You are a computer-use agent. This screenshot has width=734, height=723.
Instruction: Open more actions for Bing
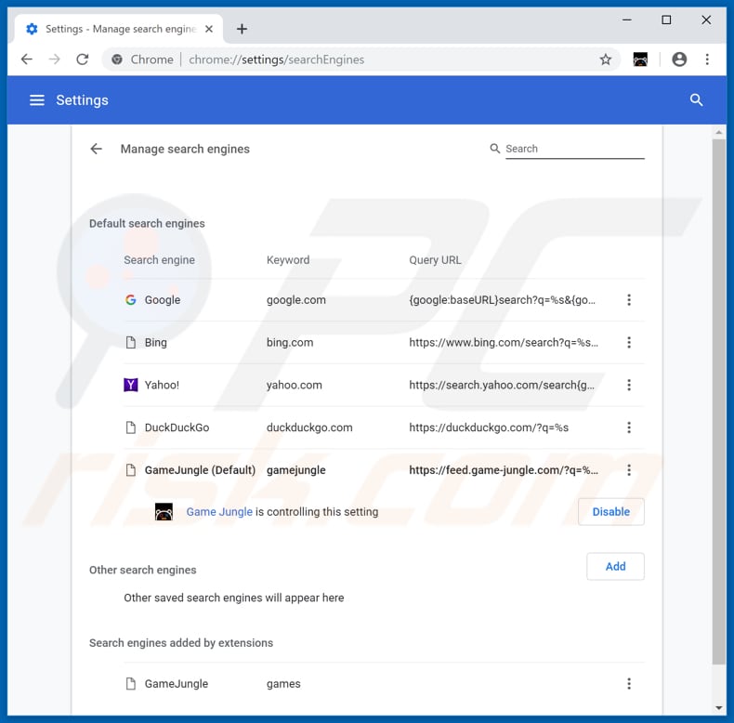(629, 342)
